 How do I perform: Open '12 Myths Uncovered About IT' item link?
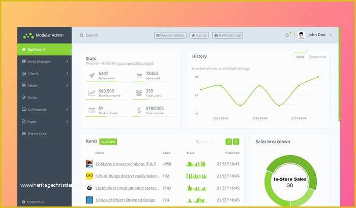tap(127, 164)
